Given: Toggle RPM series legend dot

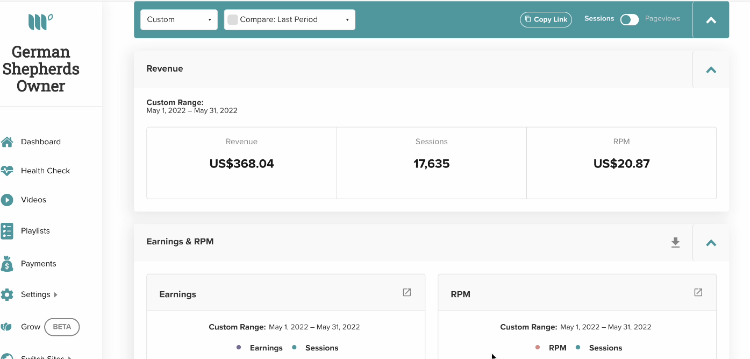Looking at the screenshot, I should click(538, 348).
